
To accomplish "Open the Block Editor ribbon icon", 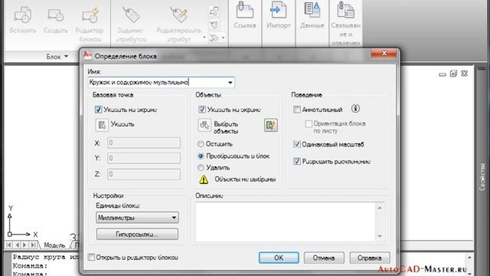I will pyautogui.click(x=90, y=15).
